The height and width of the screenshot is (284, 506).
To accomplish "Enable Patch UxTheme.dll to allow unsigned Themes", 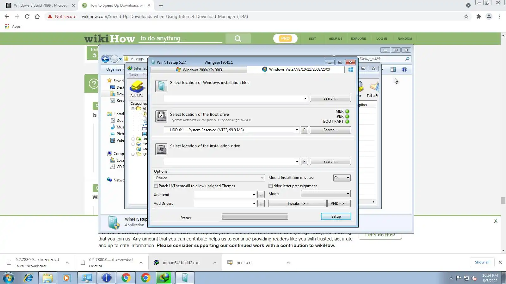I will click(156, 186).
